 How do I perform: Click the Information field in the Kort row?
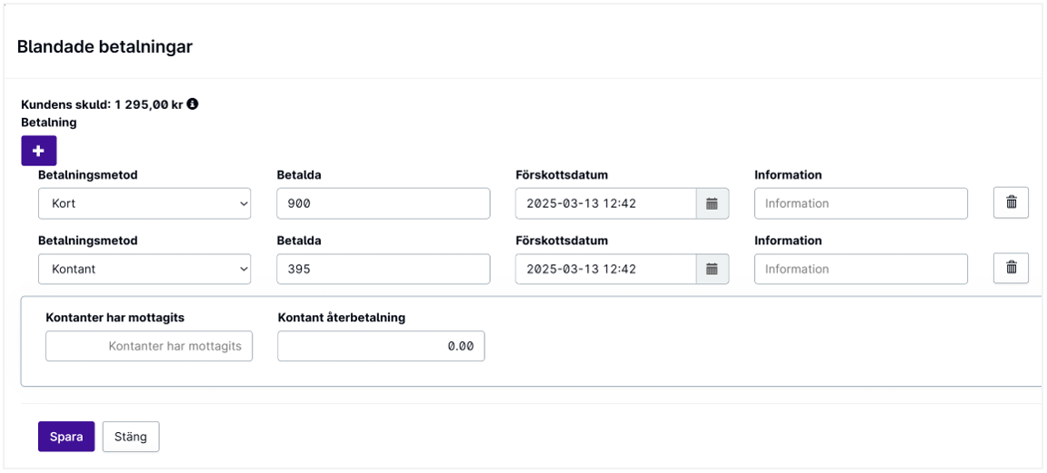[861, 203]
